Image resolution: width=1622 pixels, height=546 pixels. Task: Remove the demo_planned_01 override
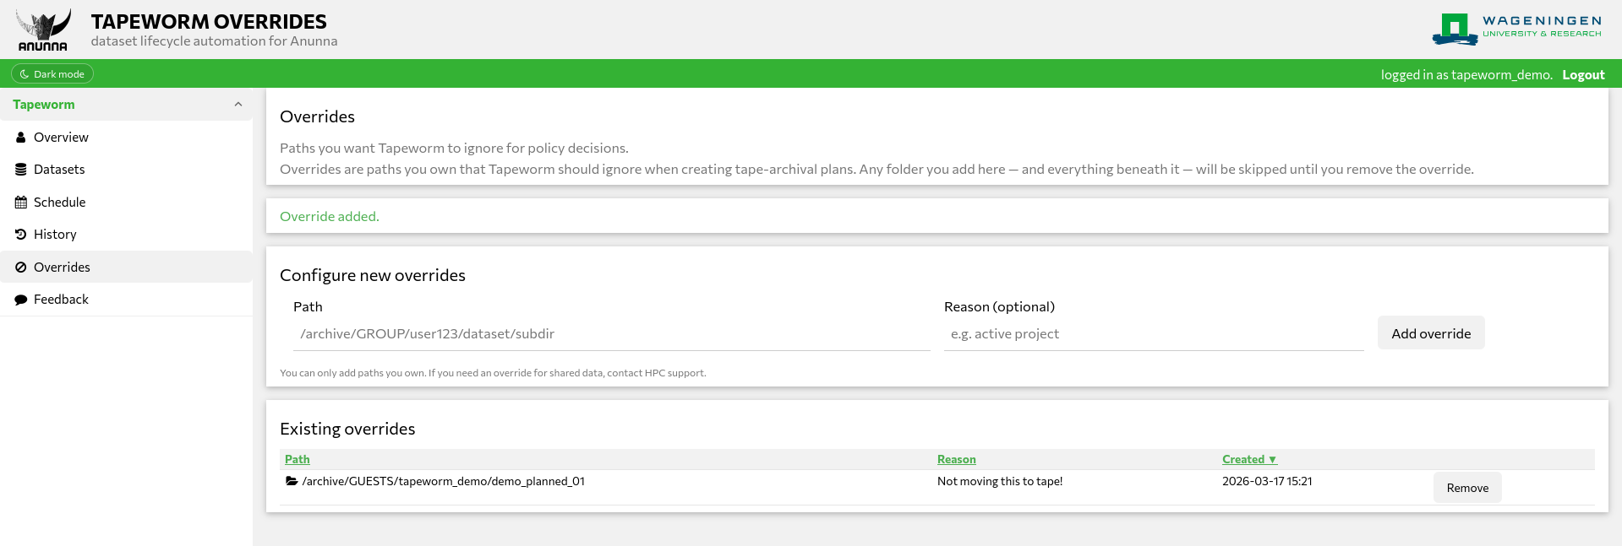click(x=1466, y=488)
